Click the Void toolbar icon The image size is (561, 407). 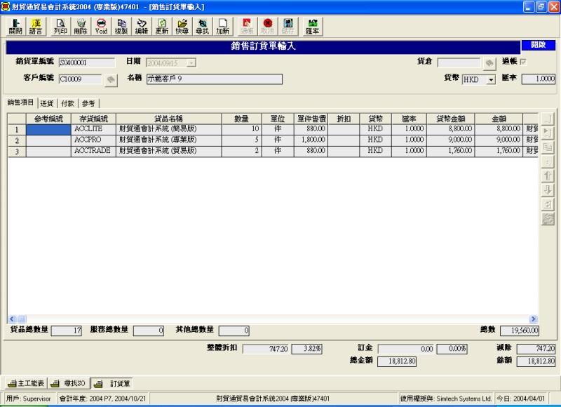click(x=101, y=27)
